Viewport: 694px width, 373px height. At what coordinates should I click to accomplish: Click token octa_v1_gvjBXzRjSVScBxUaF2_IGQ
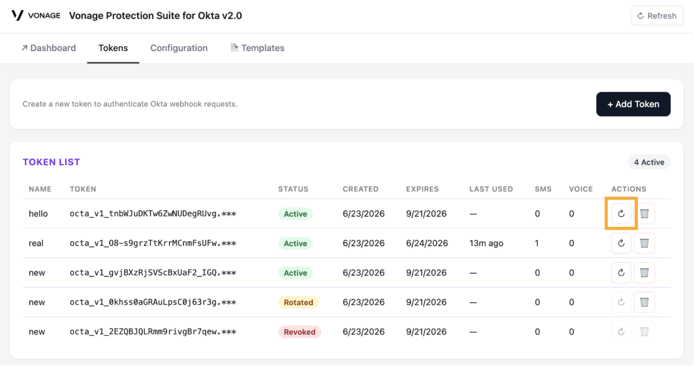(153, 273)
